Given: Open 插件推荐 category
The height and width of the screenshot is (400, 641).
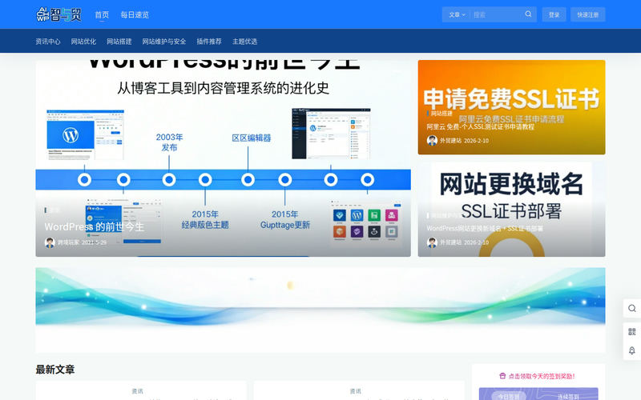Looking at the screenshot, I should (209, 42).
